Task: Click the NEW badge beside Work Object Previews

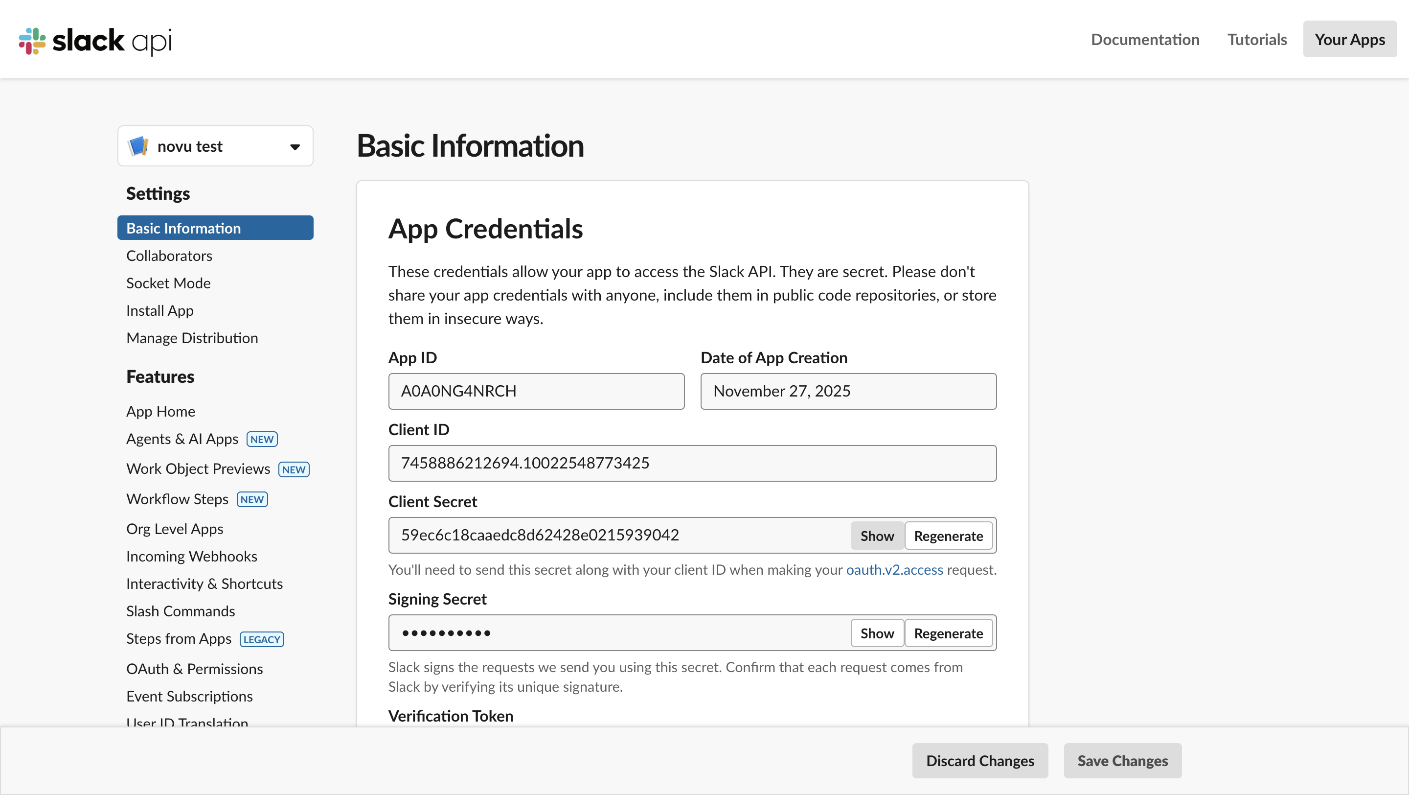Action: [x=294, y=469]
